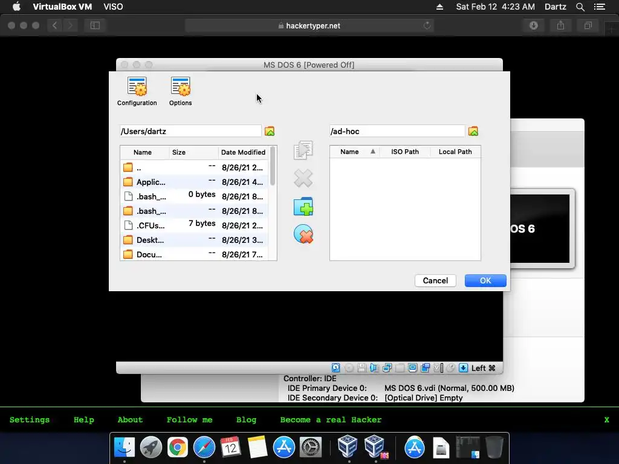Open Trash from the Dock

coord(494,448)
